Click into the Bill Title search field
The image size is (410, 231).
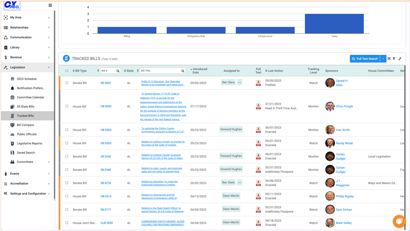point(160,71)
